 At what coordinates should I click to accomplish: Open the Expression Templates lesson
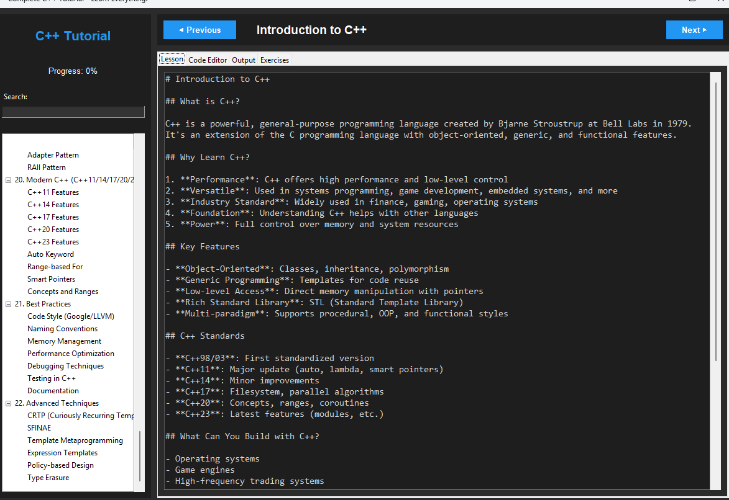coord(62,453)
